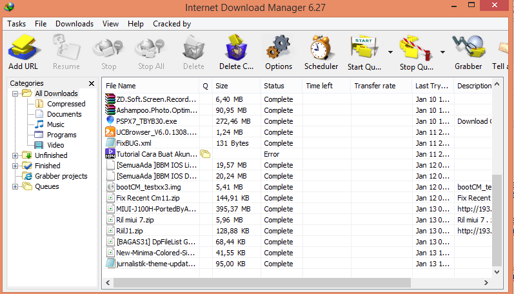Click the Tutorial Cara Buat Akun MP4 icon
514x294 pixels.
pos(110,153)
